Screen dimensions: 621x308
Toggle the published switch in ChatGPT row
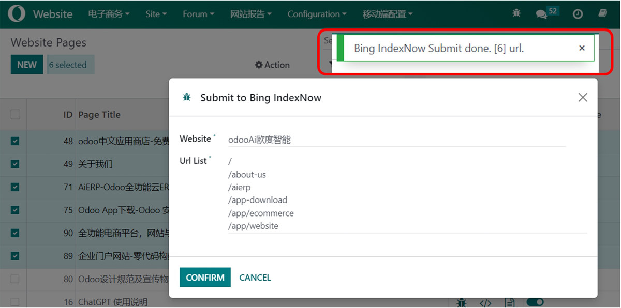[x=535, y=302]
